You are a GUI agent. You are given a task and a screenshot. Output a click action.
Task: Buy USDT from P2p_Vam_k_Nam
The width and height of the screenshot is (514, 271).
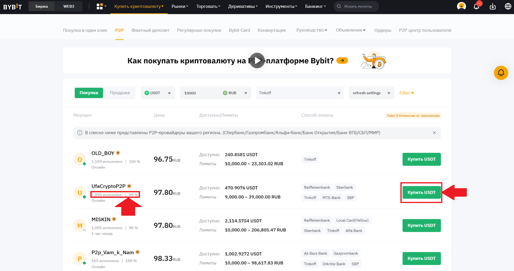tap(421, 258)
